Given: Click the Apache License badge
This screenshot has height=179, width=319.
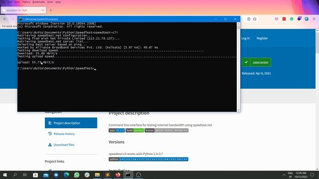Looking at the screenshot, I should [166, 130].
